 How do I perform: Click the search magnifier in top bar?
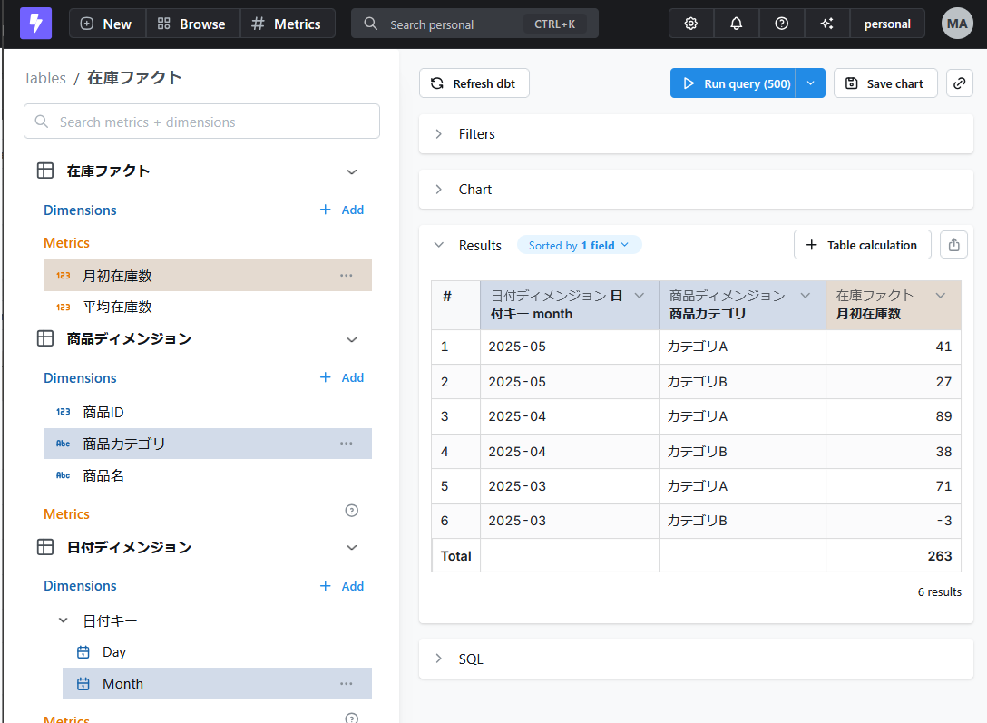[371, 24]
